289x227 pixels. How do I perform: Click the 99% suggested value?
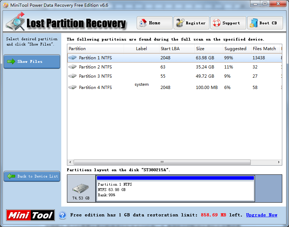click(x=228, y=58)
